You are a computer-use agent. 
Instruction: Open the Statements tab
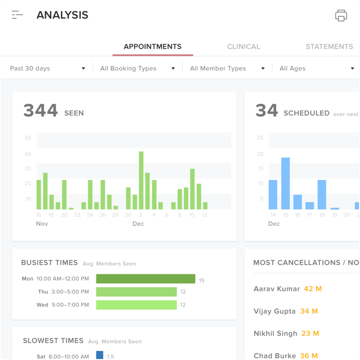(x=330, y=46)
